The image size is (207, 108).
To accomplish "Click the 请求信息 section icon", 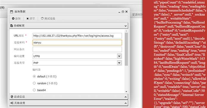I will 12,97.
